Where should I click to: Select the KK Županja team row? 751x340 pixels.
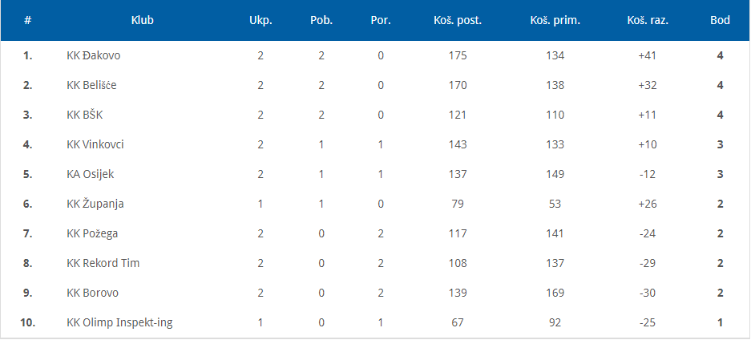point(95,204)
